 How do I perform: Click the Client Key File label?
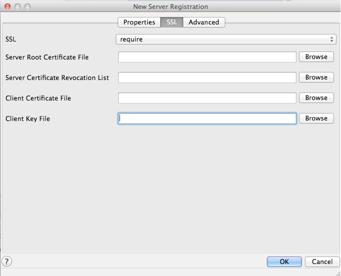[28, 119]
